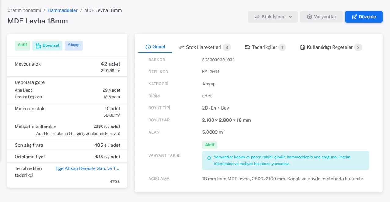Click the truck icon beside Tedarikçiler
The height and width of the screenshot is (202, 390).
click(248, 47)
